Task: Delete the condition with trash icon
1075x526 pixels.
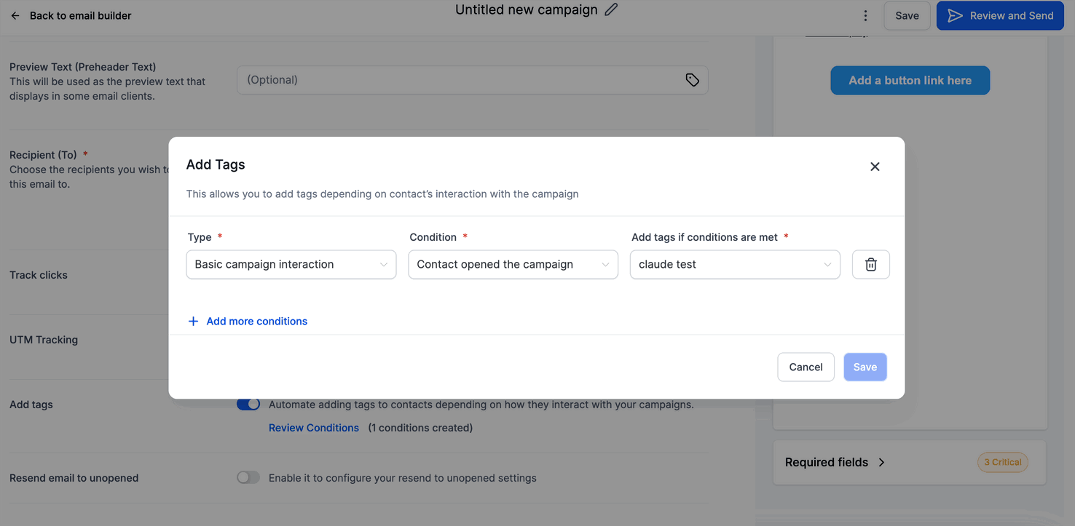Action: click(870, 265)
